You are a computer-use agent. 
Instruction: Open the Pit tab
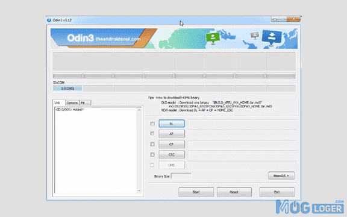(x=85, y=102)
